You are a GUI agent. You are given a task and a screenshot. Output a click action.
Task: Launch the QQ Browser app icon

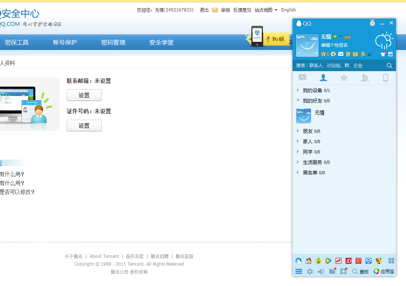click(x=298, y=261)
